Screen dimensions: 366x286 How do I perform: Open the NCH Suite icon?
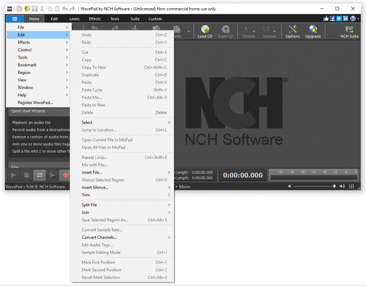click(349, 31)
